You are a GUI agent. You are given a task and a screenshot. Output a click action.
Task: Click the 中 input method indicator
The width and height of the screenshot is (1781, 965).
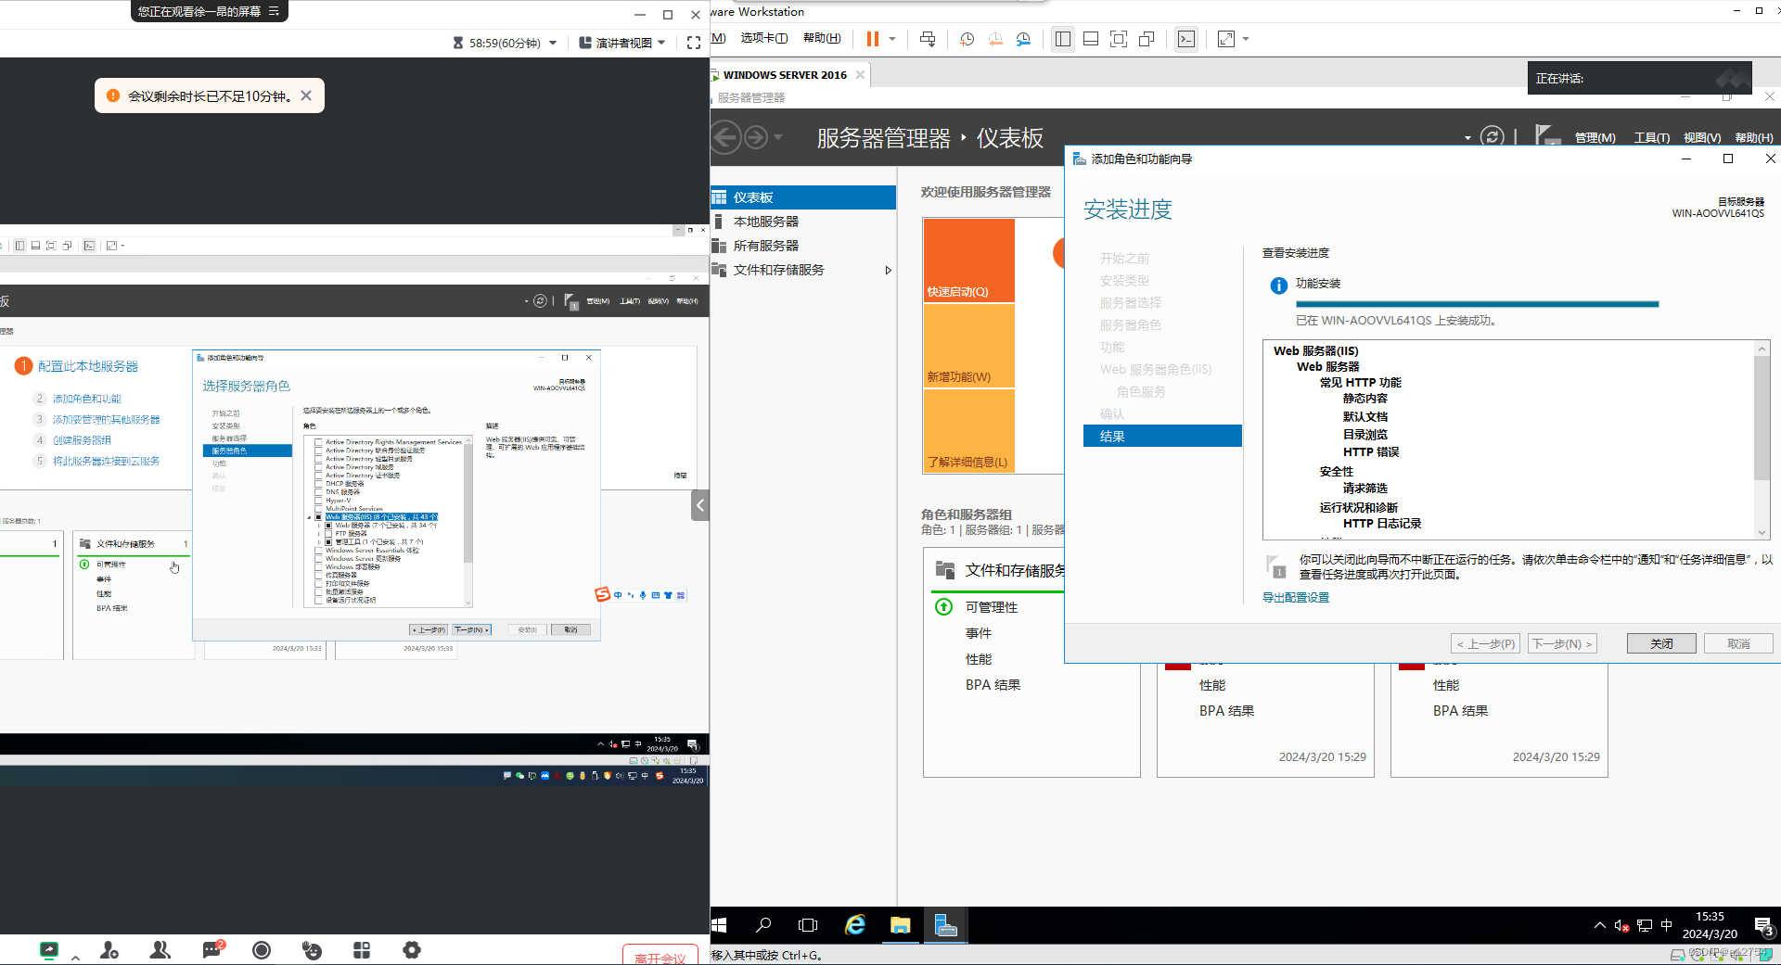pyautogui.click(x=1667, y=925)
